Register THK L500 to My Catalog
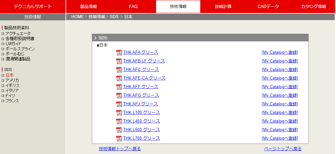336x154 pixels. click(x=280, y=129)
